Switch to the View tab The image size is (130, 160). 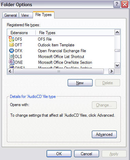click(25, 15)
